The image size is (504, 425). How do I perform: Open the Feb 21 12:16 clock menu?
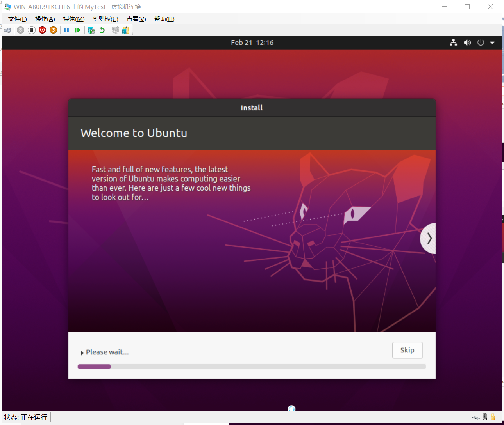252,42
